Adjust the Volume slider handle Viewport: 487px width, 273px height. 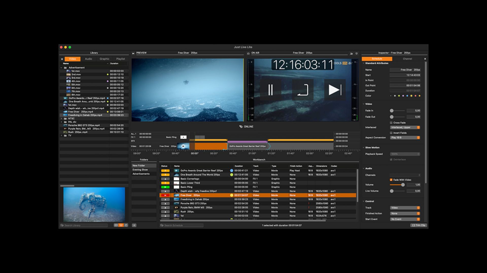click(x=403, y=185)
